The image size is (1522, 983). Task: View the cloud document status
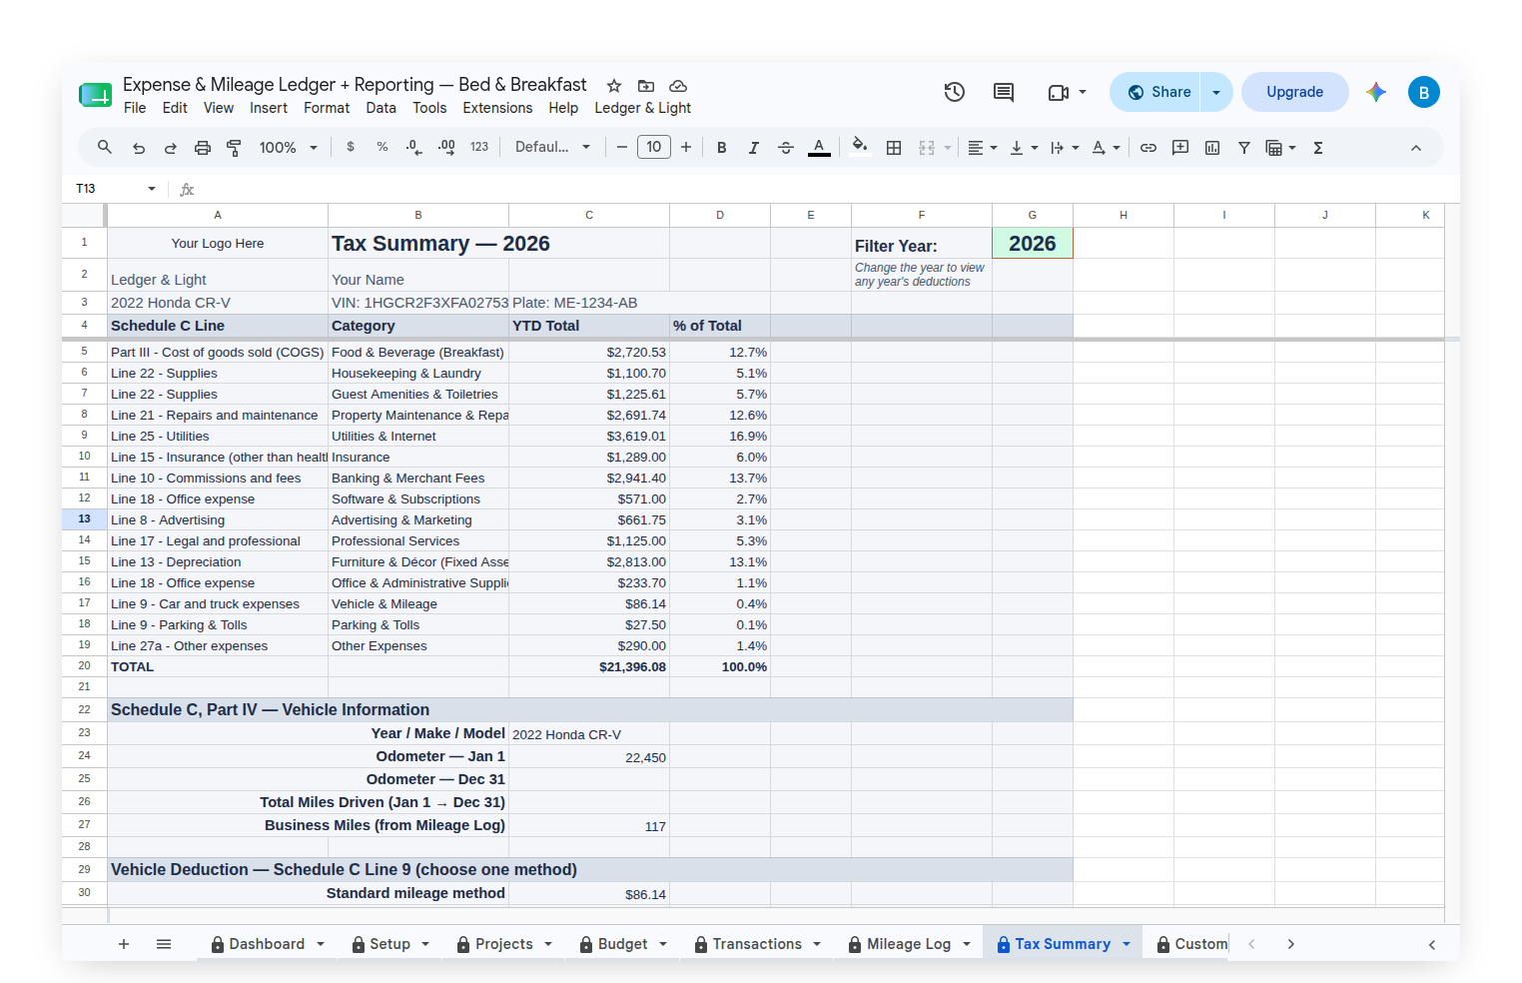coord(678,86)
